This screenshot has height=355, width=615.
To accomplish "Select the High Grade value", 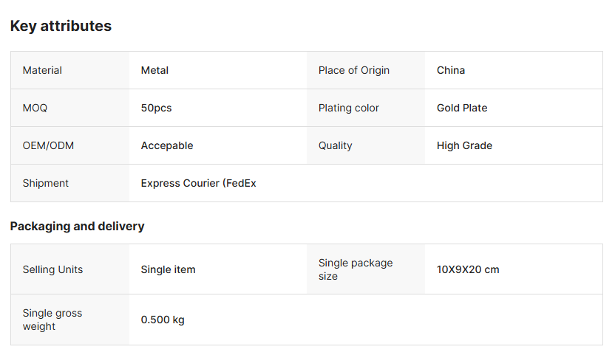I will tap(464, 145).
